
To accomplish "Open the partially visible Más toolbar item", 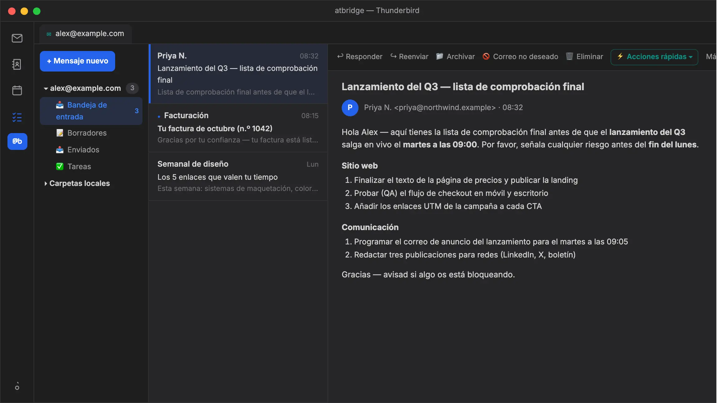I will tap(711, 57).
